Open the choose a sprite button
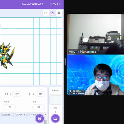The image size is (124, 124). point(40,118)
